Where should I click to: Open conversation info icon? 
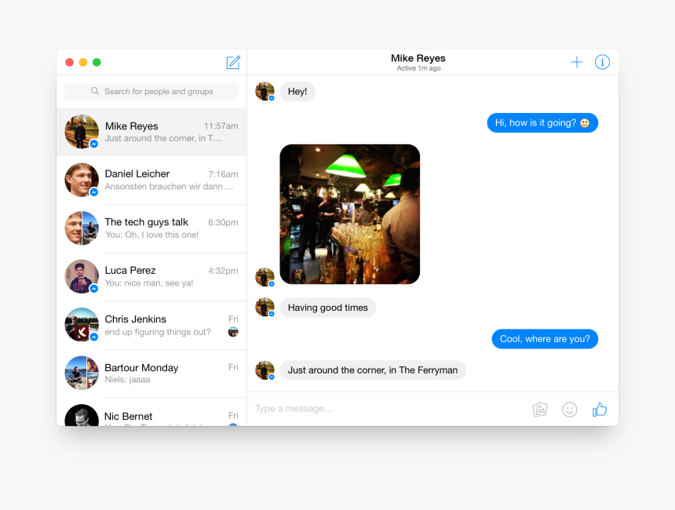[602, 63]
